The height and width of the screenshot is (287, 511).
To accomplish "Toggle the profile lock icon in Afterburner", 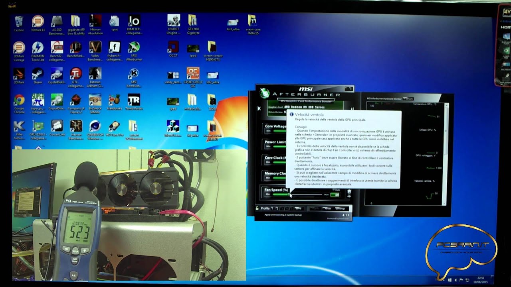I will pos(257,208).
